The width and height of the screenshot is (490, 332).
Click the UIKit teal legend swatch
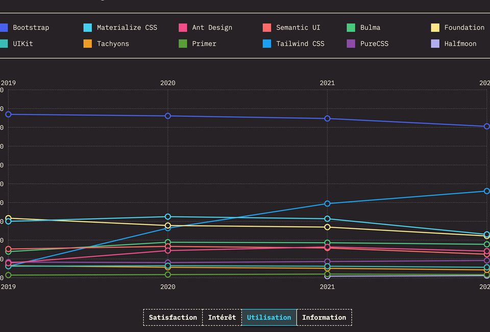pos(4,44)
